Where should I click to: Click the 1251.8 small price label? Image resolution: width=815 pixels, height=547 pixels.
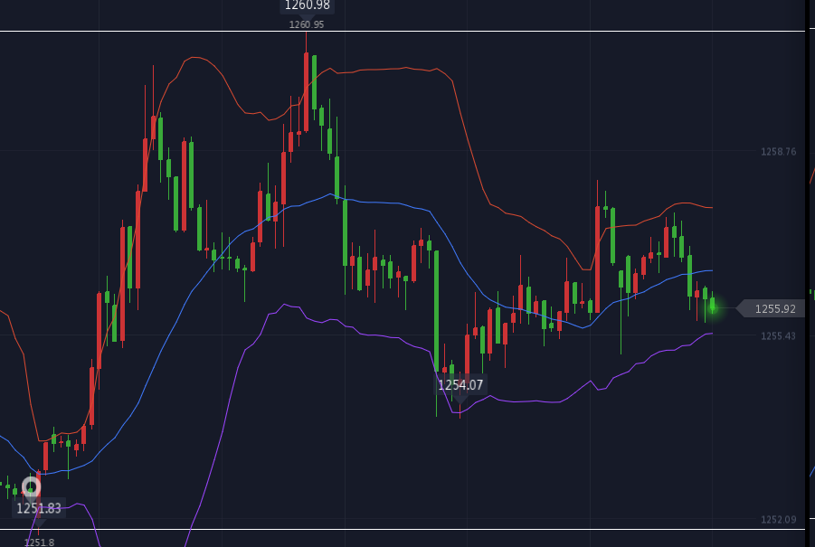click(39, 542)
